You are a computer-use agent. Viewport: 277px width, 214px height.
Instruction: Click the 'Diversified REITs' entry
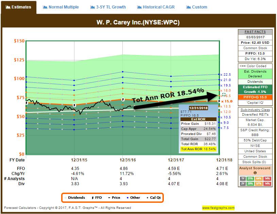[x=255, y=115]
